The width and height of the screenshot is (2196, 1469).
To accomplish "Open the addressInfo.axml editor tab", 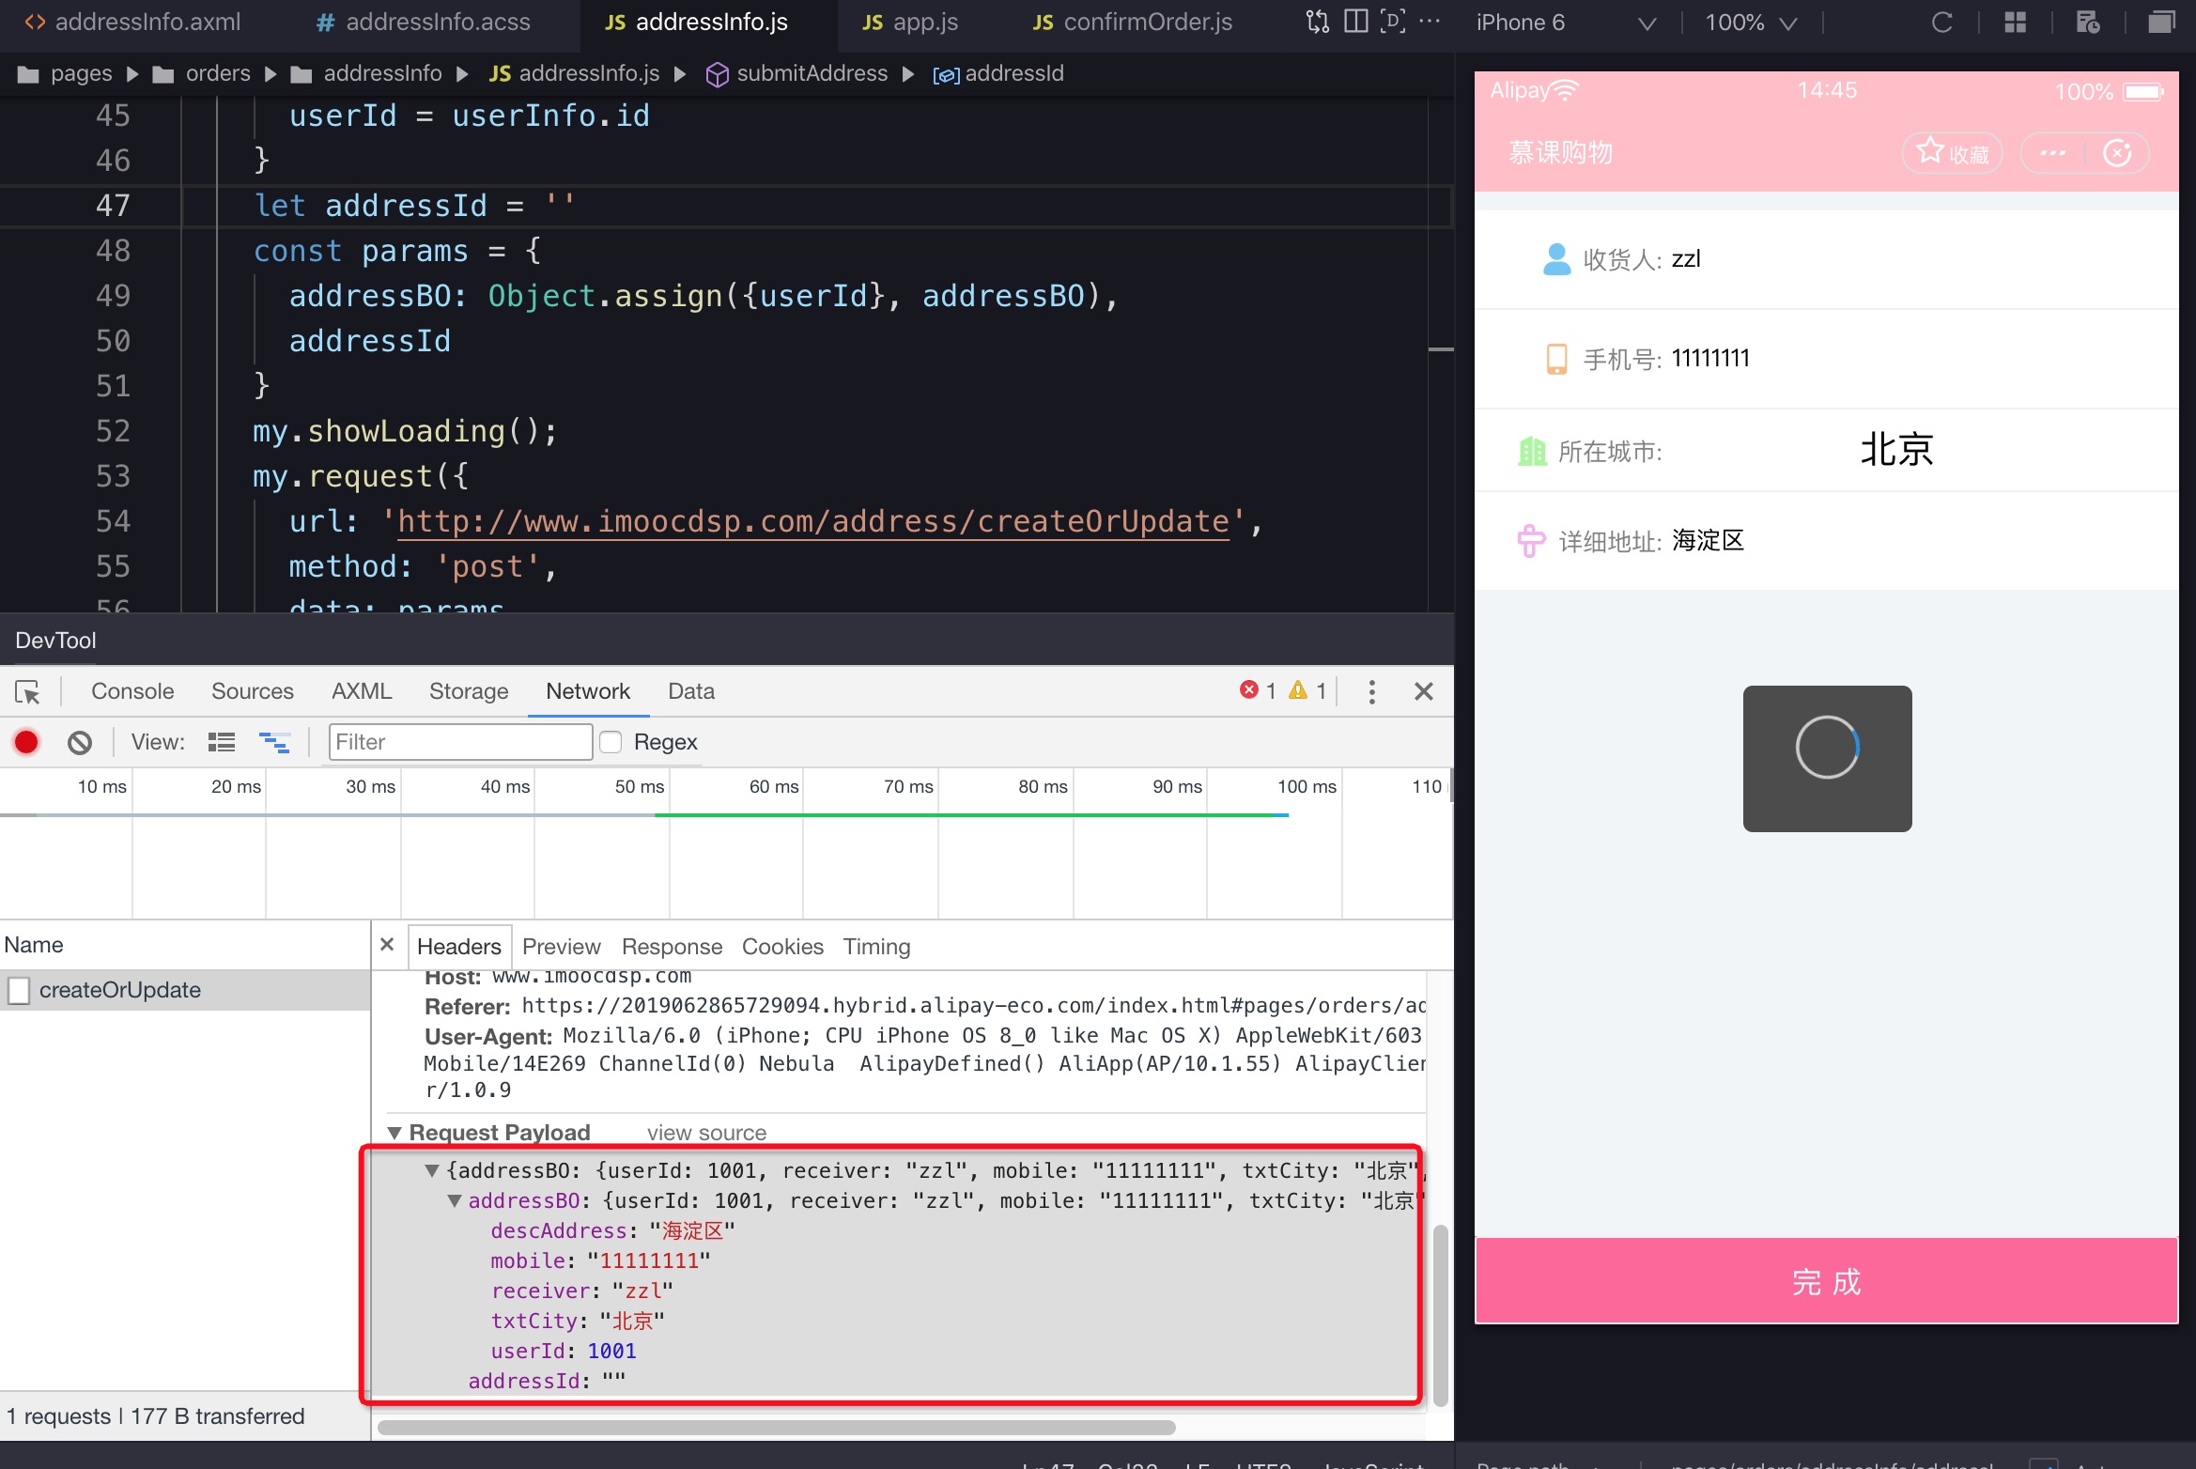I will (132, 23).
